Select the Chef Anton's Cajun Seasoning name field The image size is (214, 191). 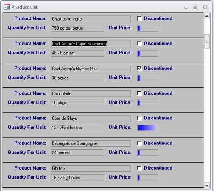91,44
